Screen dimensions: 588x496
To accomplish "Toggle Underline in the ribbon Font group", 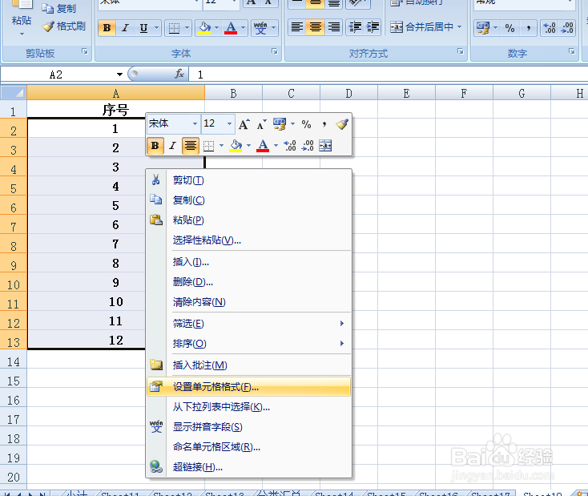I will coord(143,28).
